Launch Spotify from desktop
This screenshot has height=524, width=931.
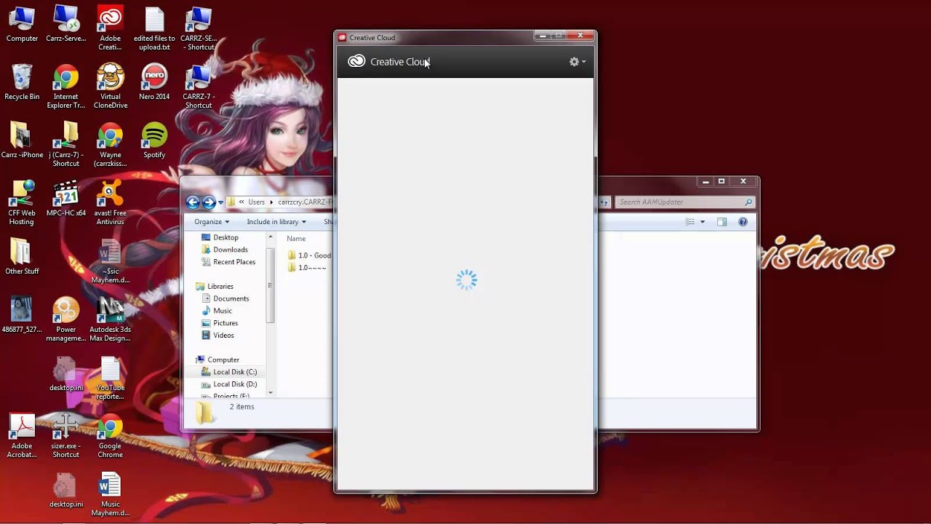coord(154,140)
